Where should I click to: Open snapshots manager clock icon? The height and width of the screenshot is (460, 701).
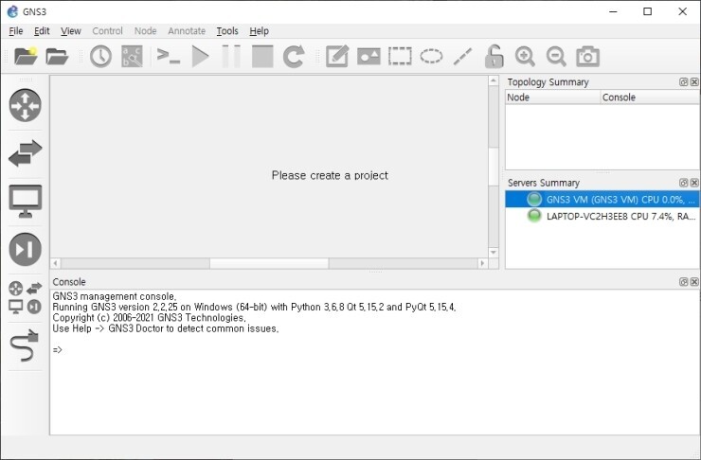100,57
